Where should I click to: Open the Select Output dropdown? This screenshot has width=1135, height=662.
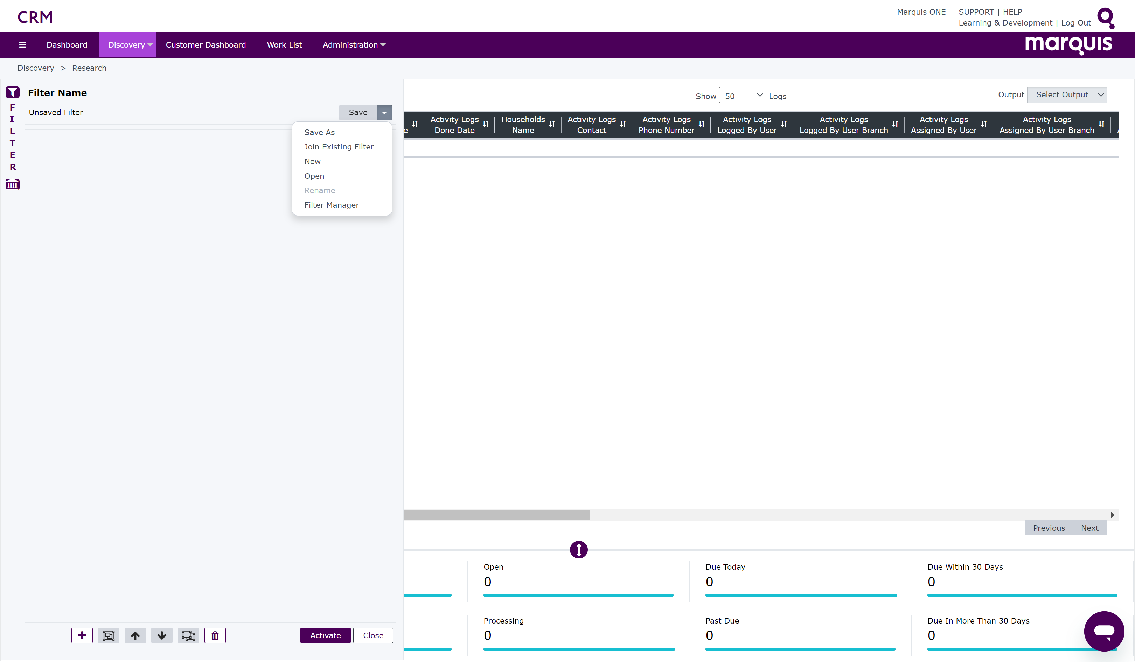1066,95
